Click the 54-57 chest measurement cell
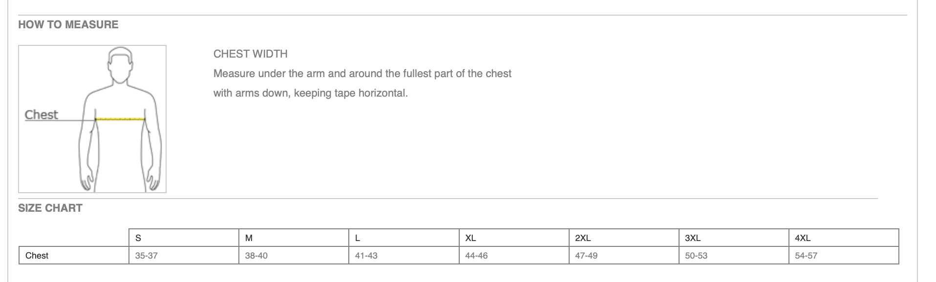 [844, 255]
